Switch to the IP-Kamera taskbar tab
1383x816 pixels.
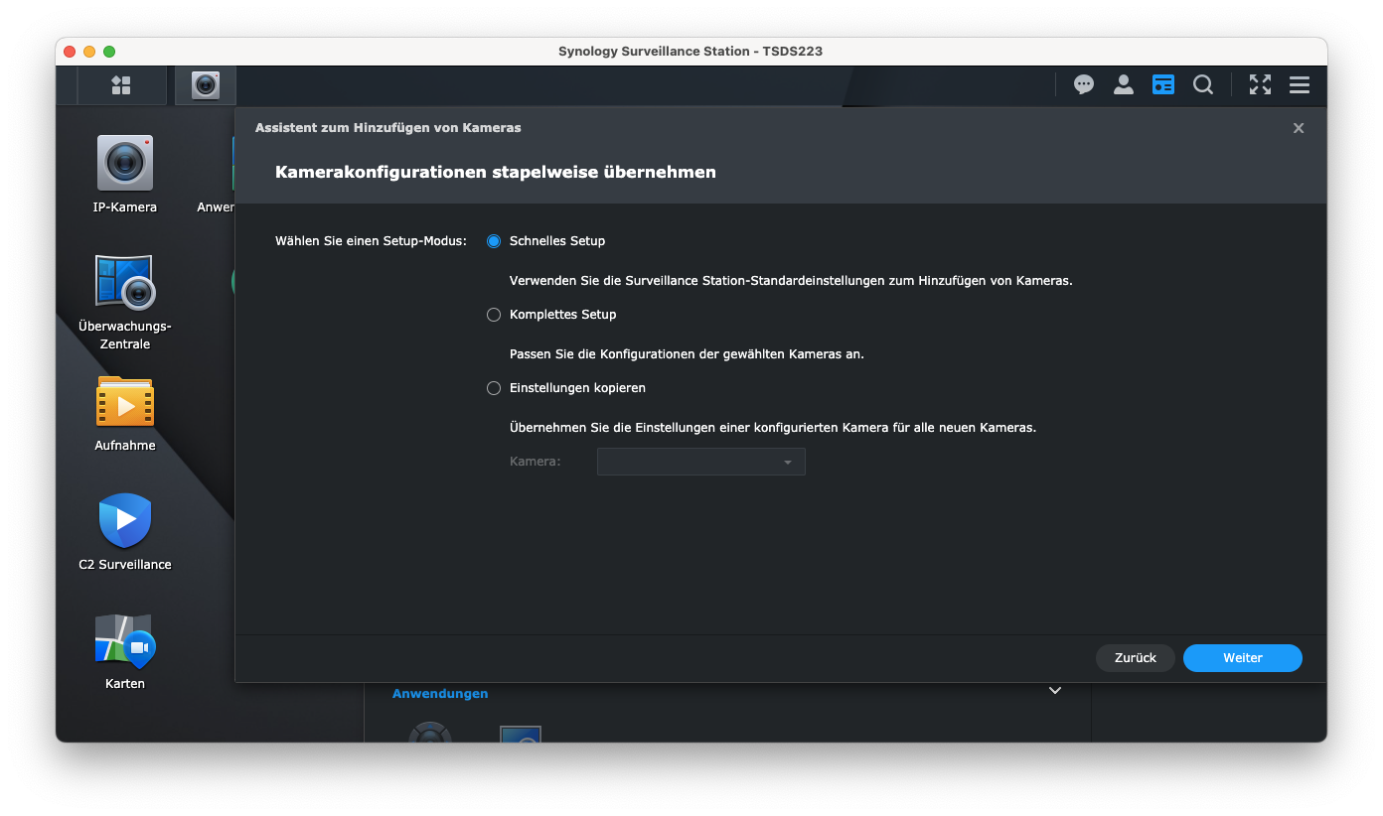tap(206, 85)
